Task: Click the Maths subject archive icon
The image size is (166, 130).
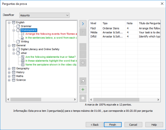Action: point(14,76)
